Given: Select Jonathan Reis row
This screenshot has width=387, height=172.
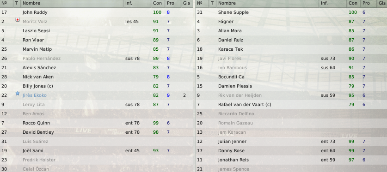Looking at the screenshot, I should click(x=291, y=160).
